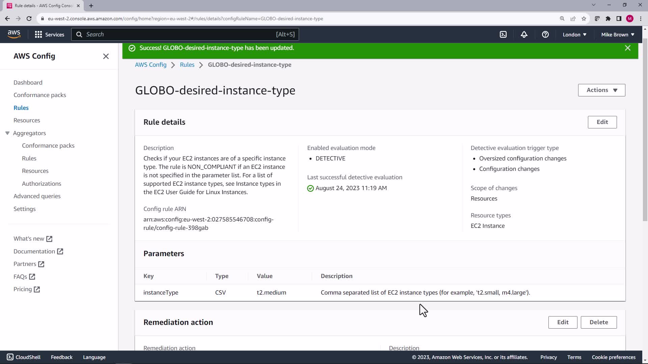Click Edit button in Rule details
This screenshot has width=648, height=364.
[602, 122]
